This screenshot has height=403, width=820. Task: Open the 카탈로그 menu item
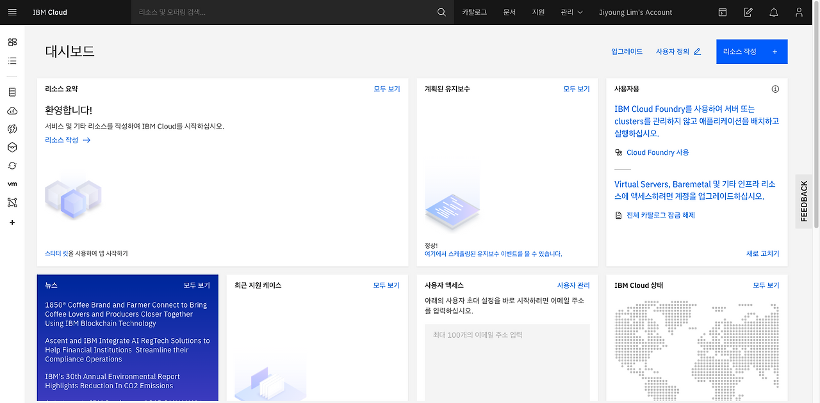pos(474,12)
